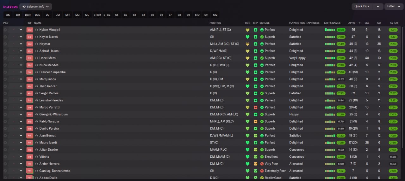Toggle picked checkmark for Marquinhos
This screenshot has height=181, width=405.
(5, 79)
